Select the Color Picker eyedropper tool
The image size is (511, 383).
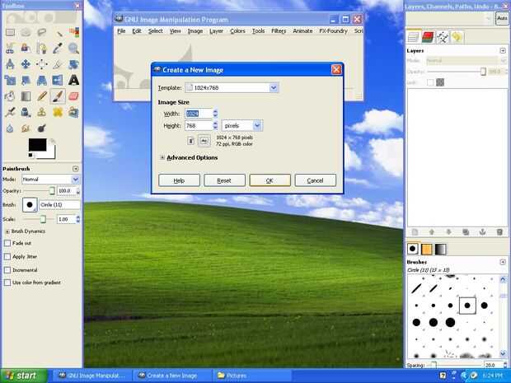pyautogui.click(x=58, y=49)
